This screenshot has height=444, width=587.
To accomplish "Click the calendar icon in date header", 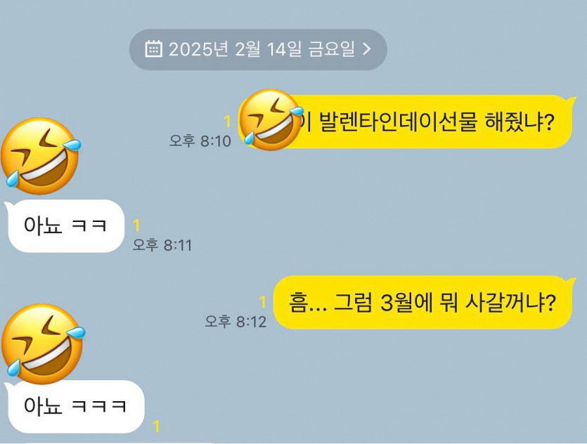I will tap(153, 49).
